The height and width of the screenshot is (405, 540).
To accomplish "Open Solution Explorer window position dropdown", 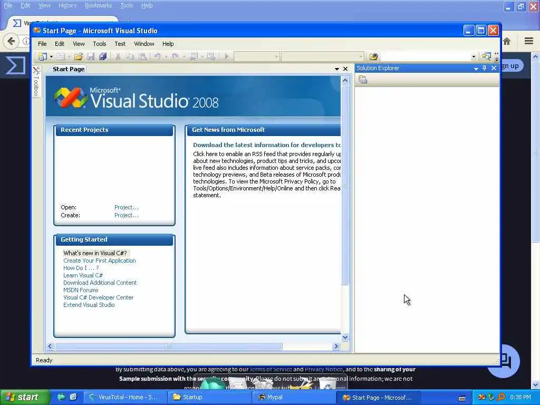I will [x=476, y=69].
